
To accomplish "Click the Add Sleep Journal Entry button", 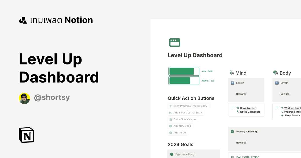I will click(186, 113).
